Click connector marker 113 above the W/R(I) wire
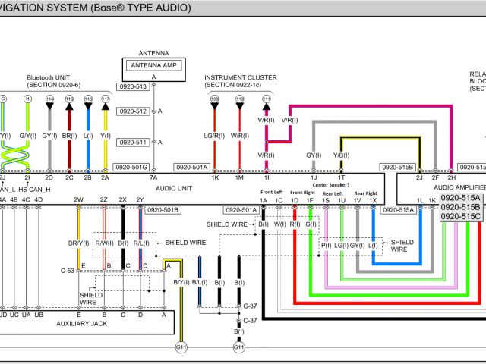Image resolution: width=486 pixels, height=364 pixels. click(240, 99)
